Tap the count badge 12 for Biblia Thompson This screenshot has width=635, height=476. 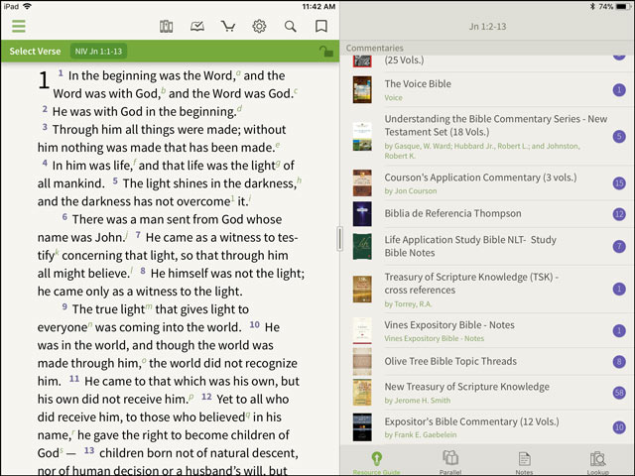pyautogui.click(x=619, y=213)
